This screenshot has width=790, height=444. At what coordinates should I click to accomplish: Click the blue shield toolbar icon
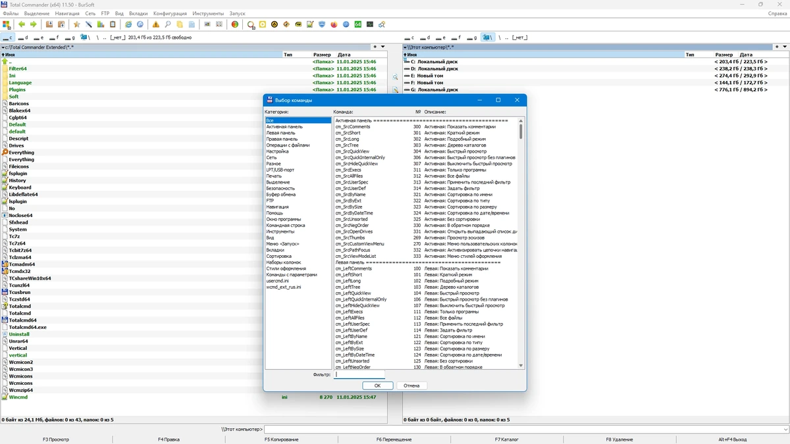pyautogui.click(x=322, y=24)
